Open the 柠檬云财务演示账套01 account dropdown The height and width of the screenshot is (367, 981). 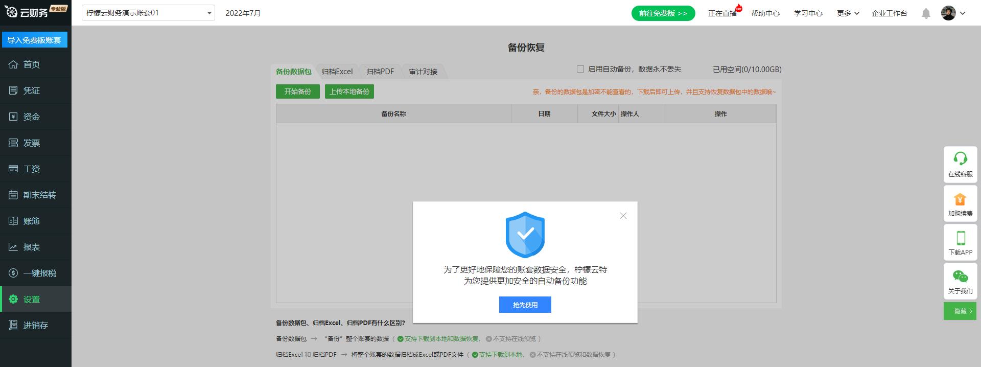[148, 13]
